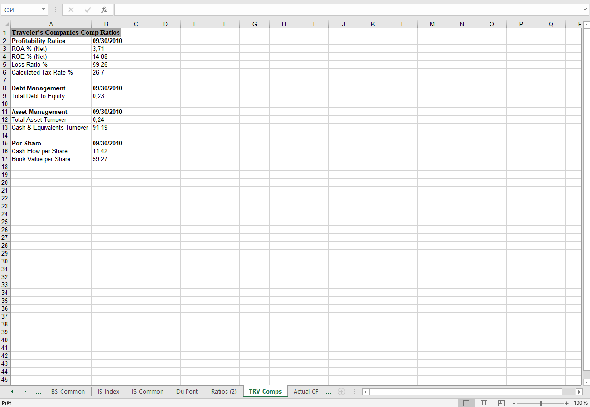Click the value 91,19 cell
The height and width of the screenshot is (407, 590).
coord(106,127)
